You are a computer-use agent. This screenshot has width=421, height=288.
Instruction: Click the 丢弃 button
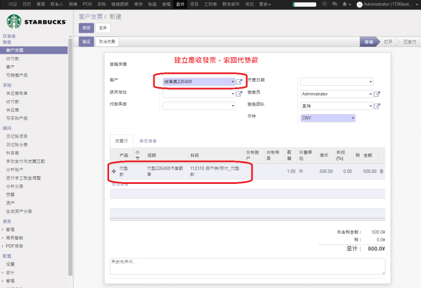[x=103, y=28]
